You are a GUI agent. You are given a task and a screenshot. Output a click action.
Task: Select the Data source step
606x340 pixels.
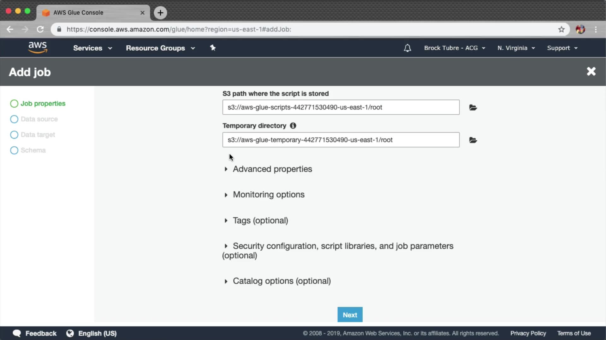39,119
